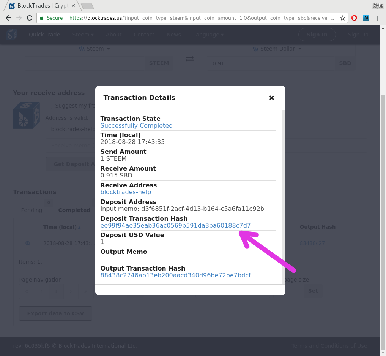
Task: Open the Output Transaction Hash link
Action: (x=175, y=275)
